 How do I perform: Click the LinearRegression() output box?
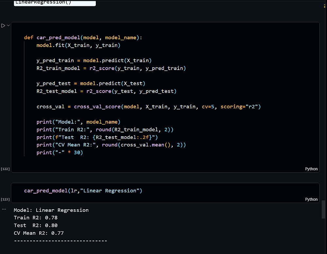(x=55, y=3)
